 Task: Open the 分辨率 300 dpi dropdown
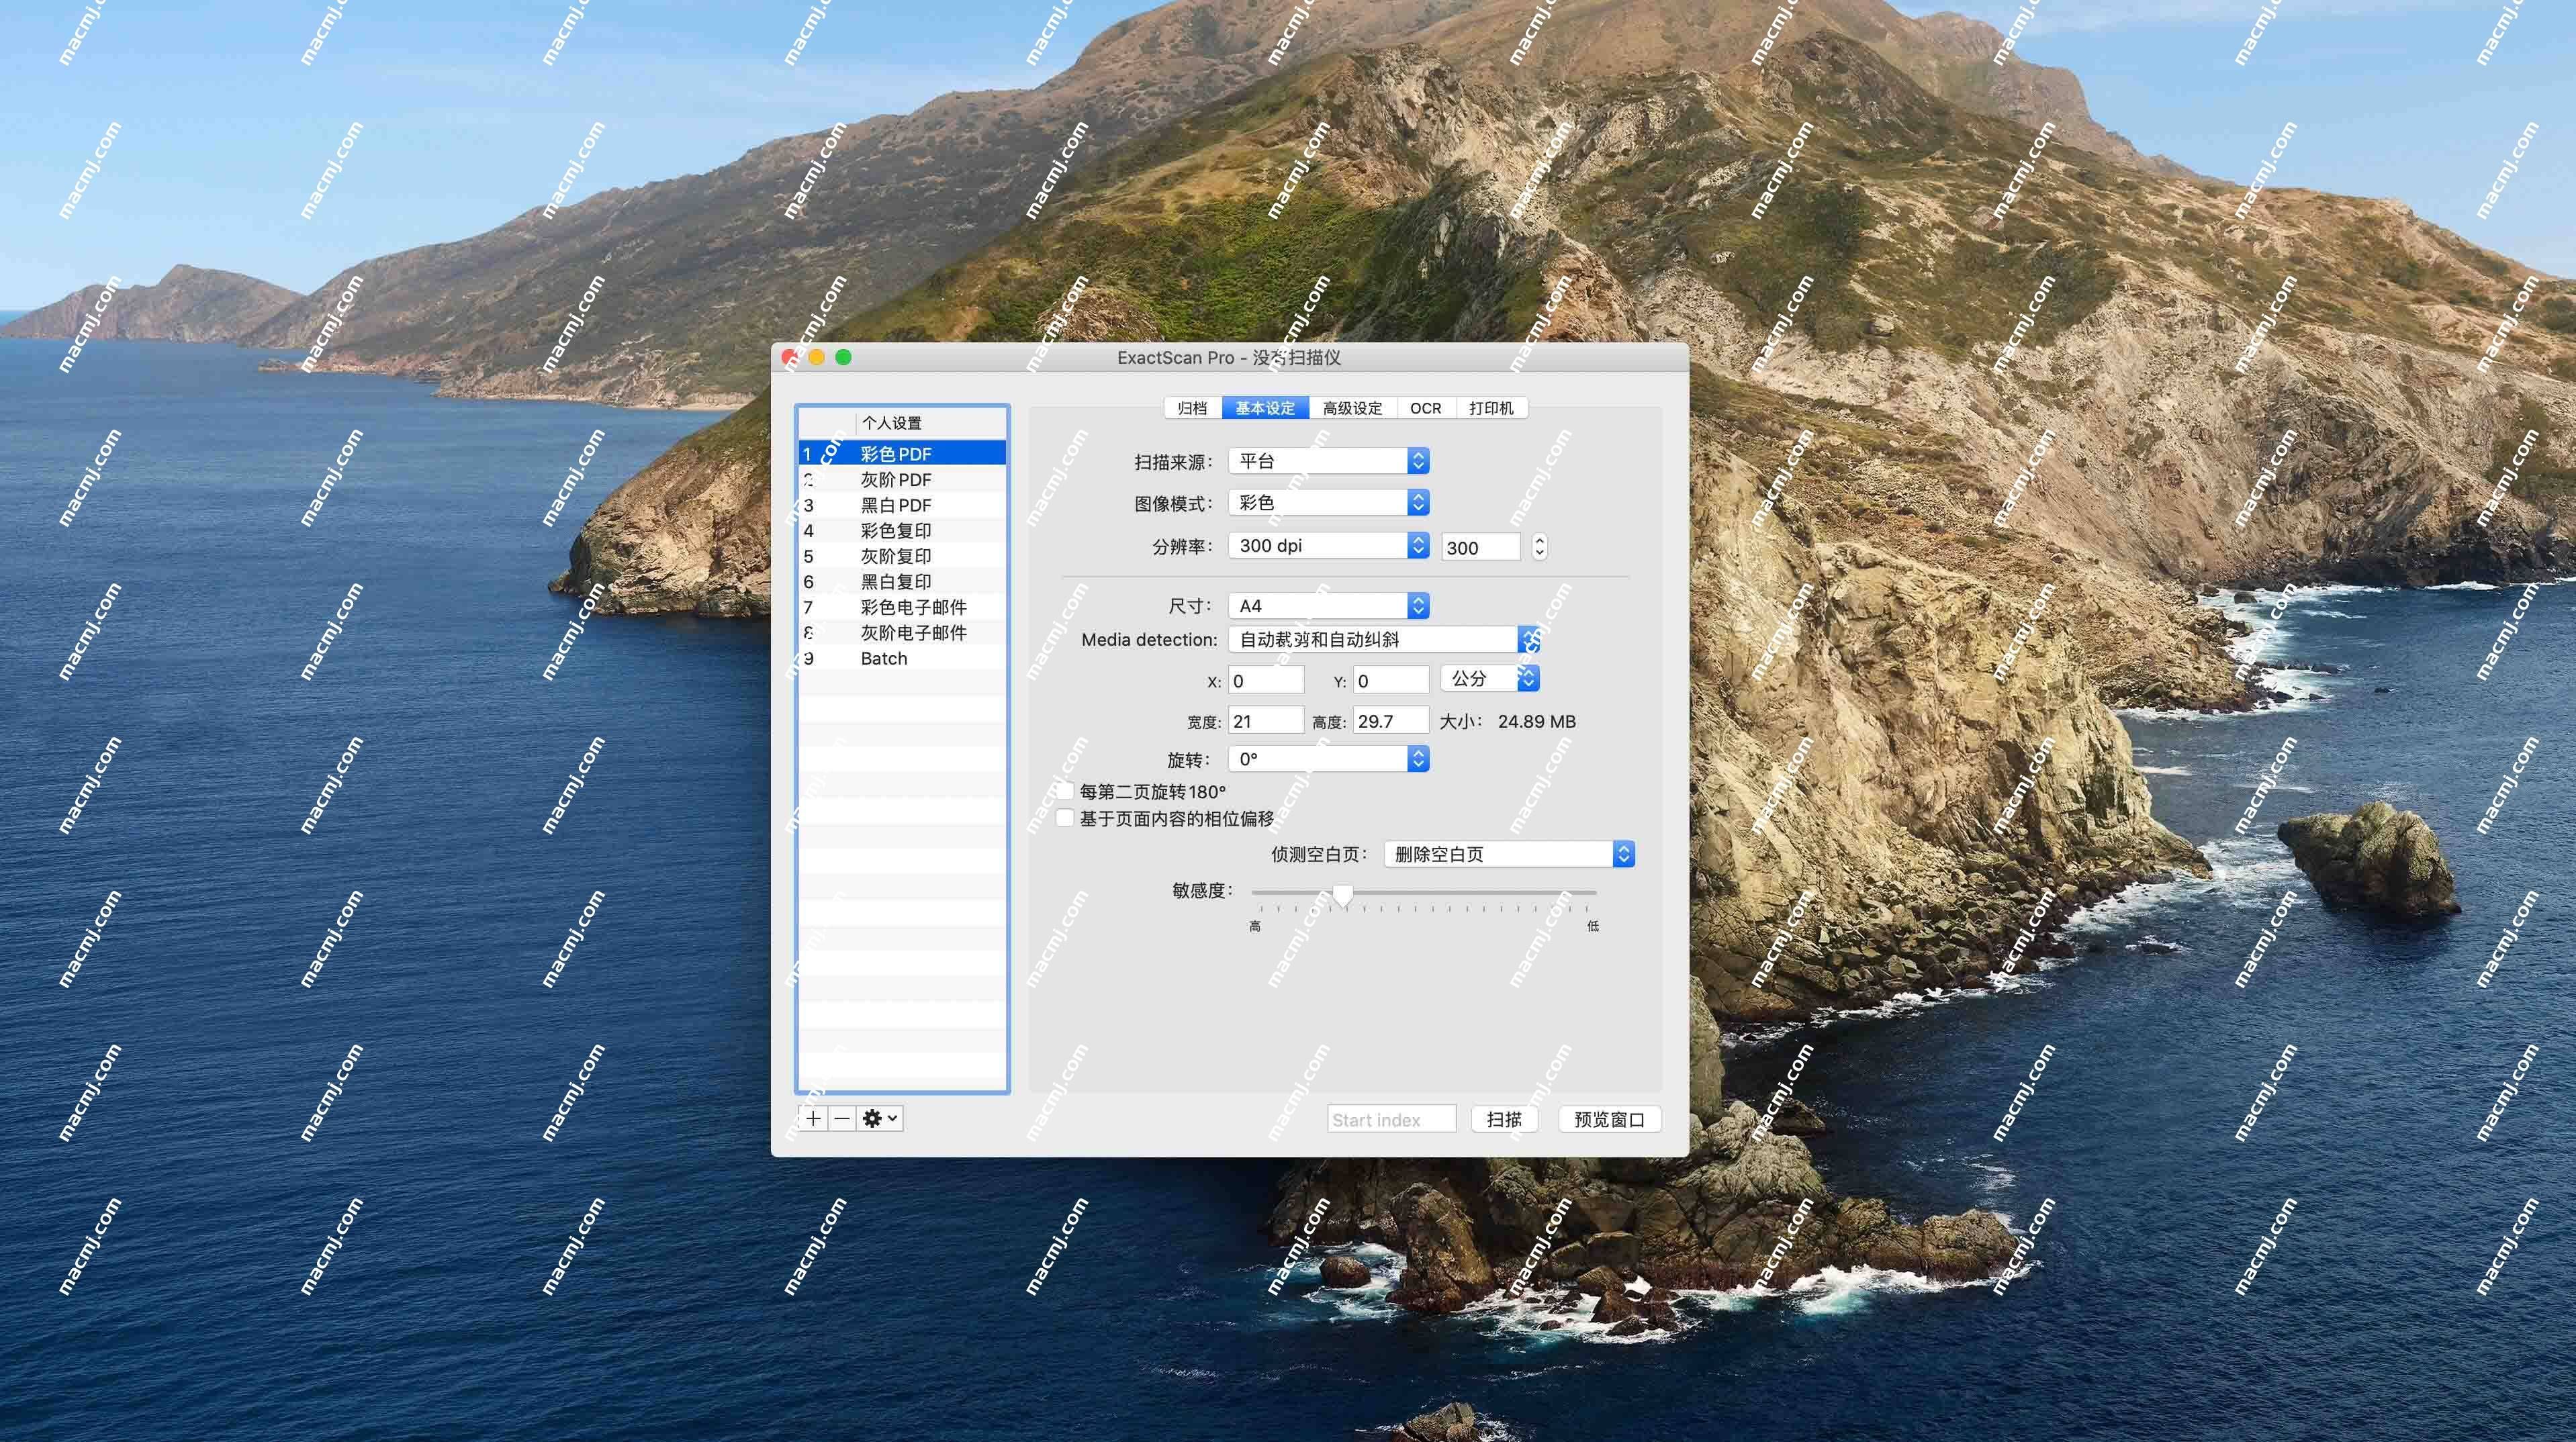1328,546
